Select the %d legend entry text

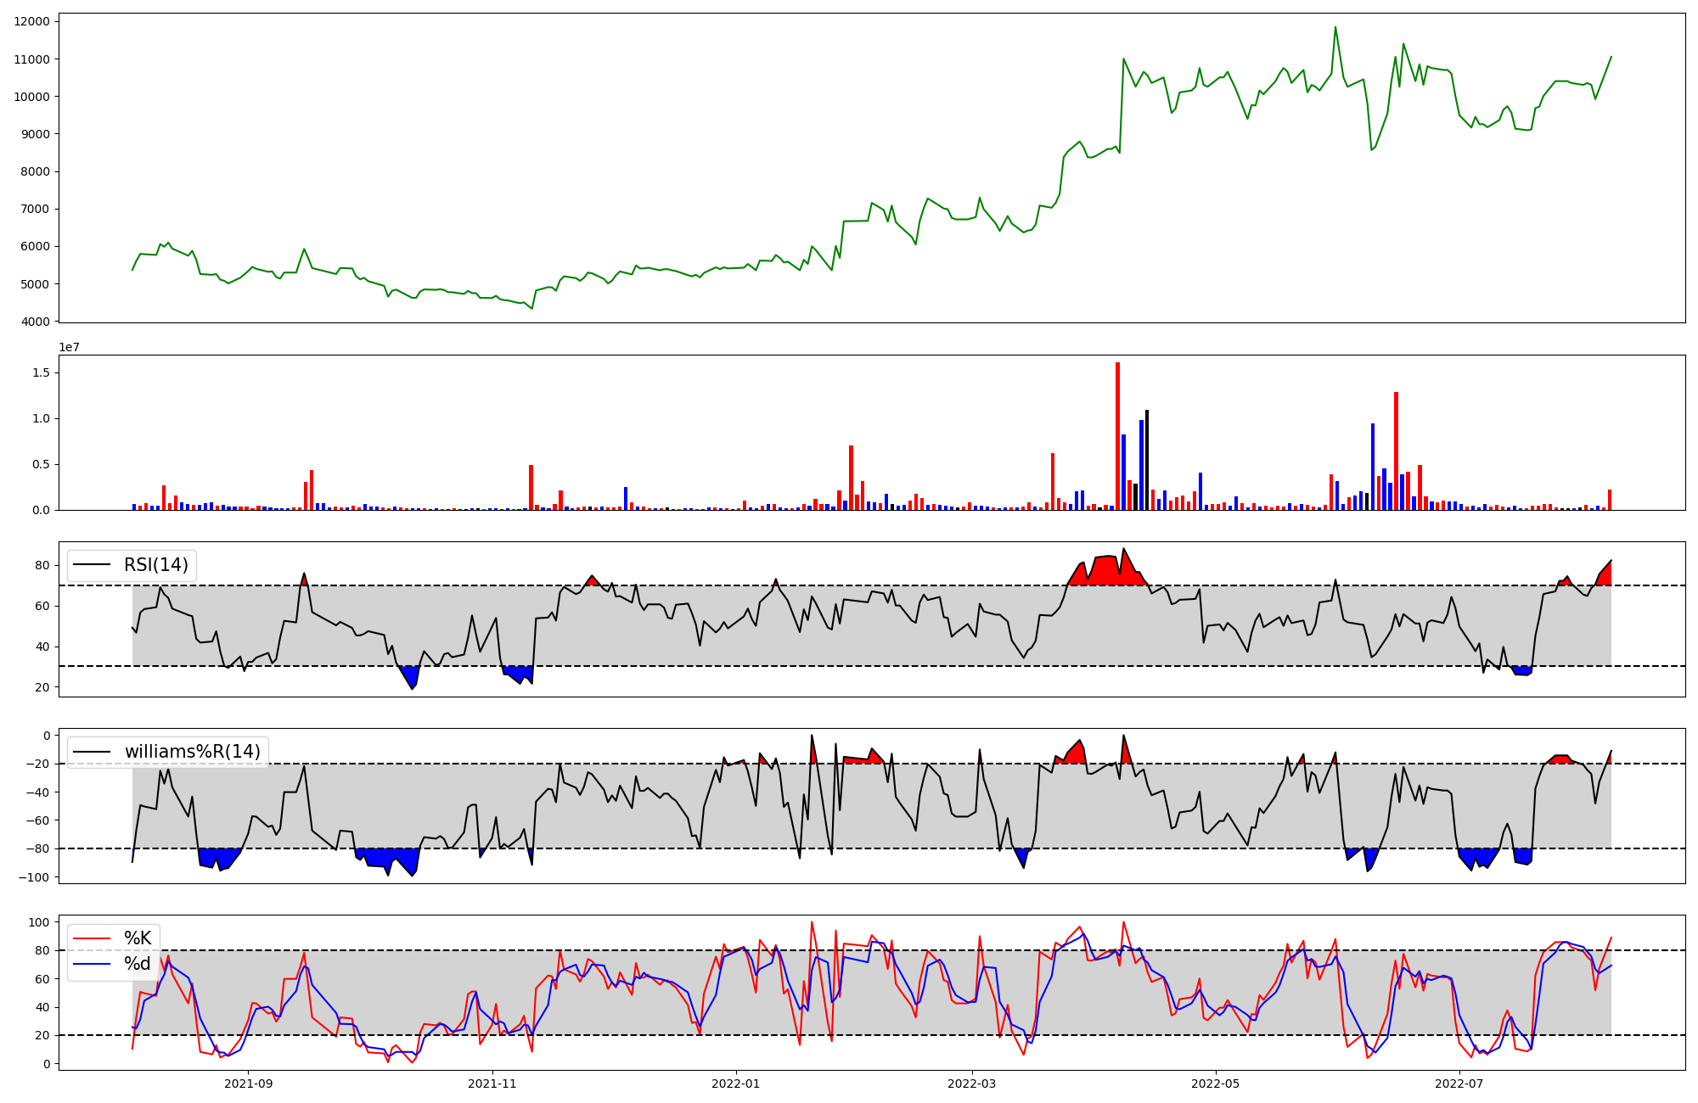[x=138, y=964]
